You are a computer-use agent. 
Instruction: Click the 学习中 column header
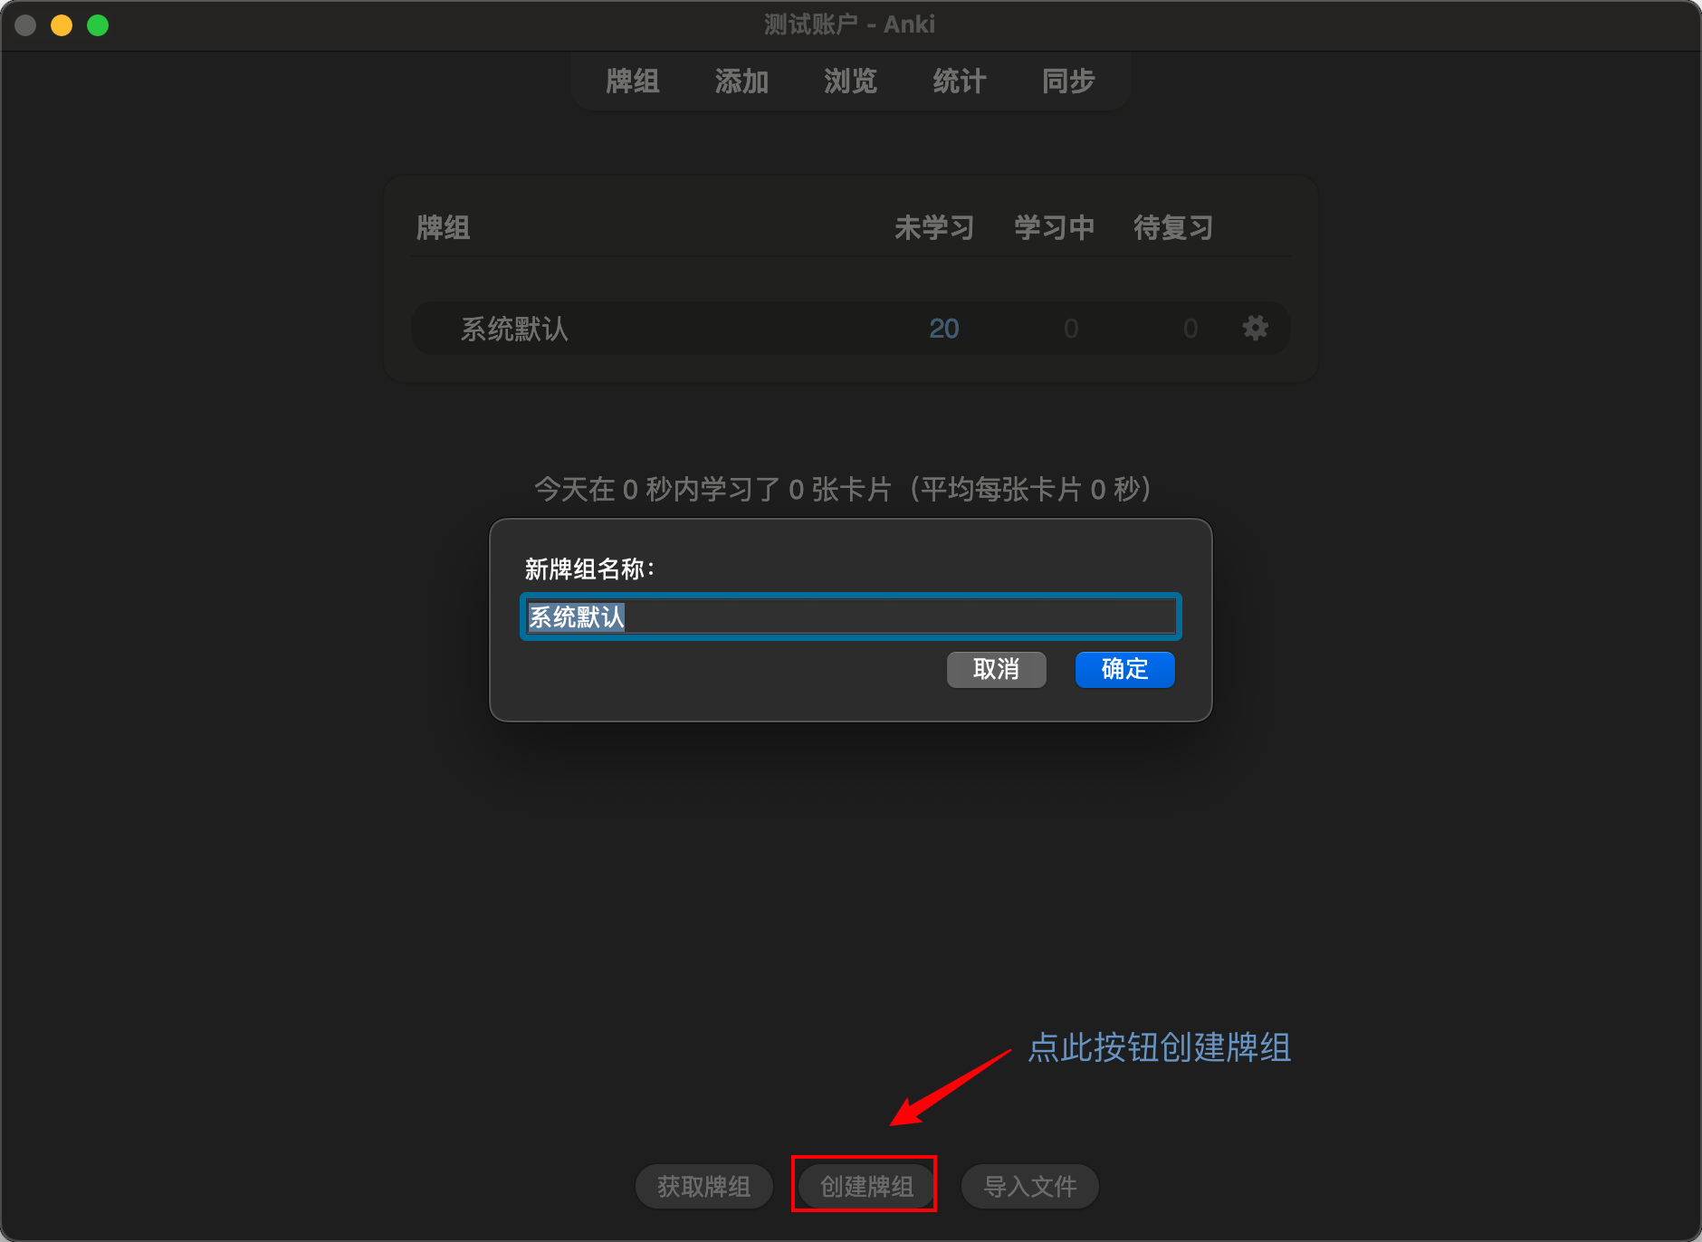pos(1054,227)
